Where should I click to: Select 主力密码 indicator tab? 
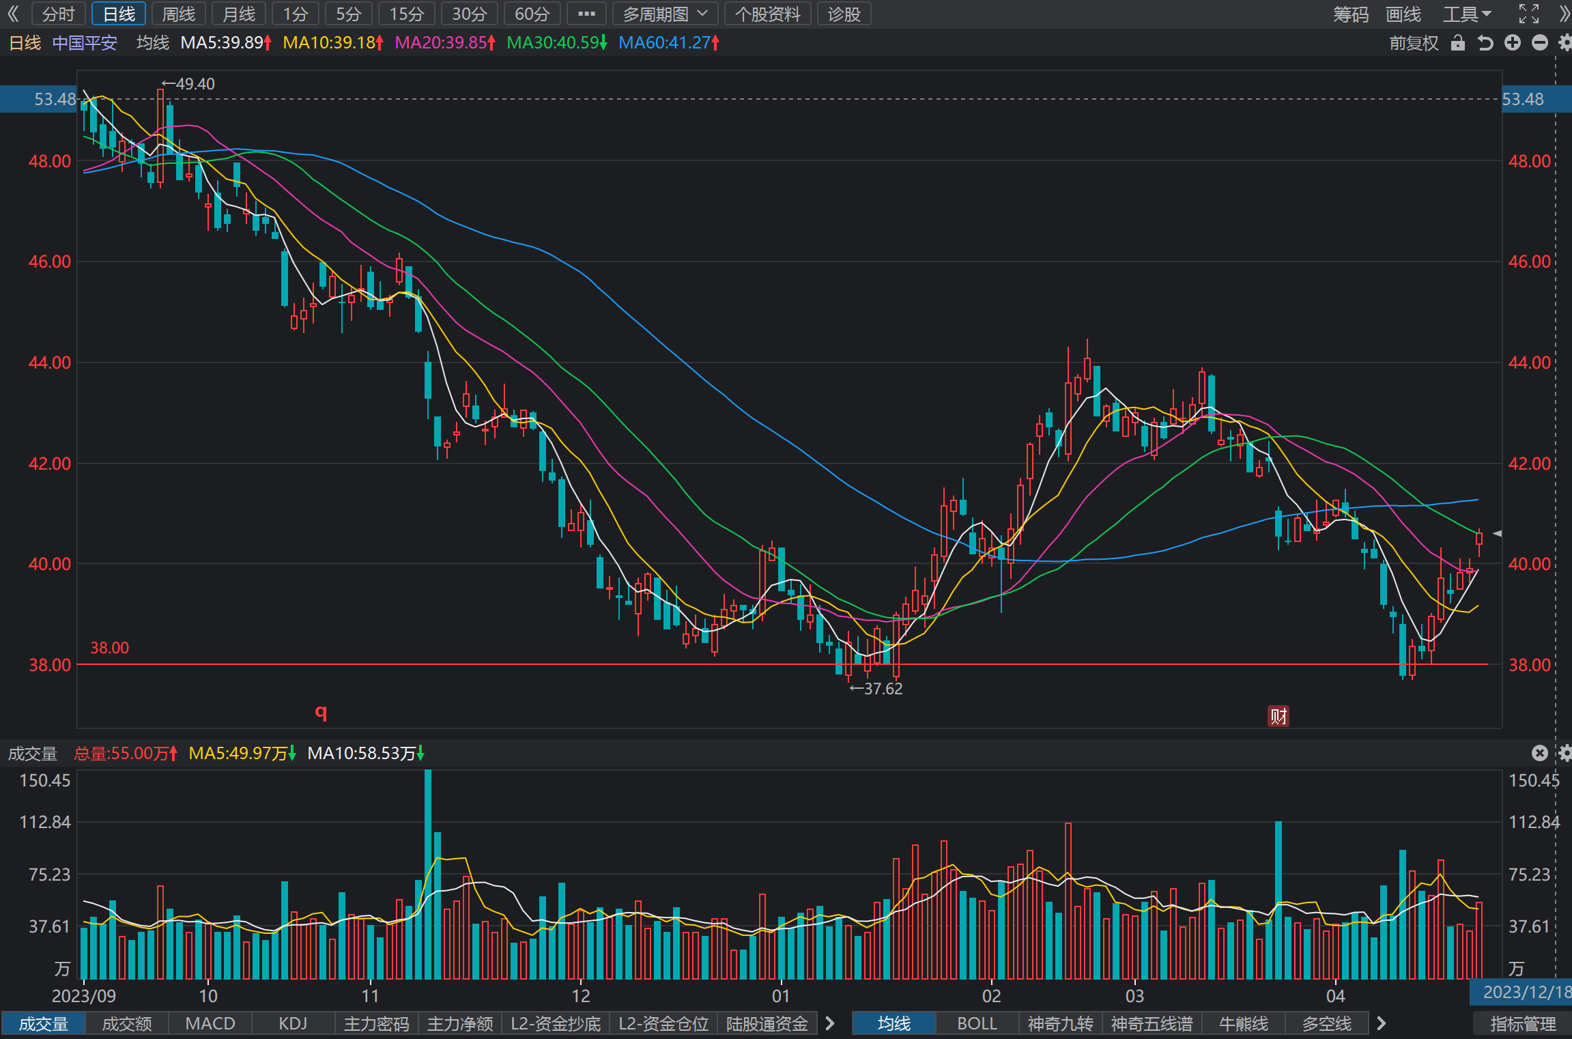pyautogui.click(x=377, y=1023)
